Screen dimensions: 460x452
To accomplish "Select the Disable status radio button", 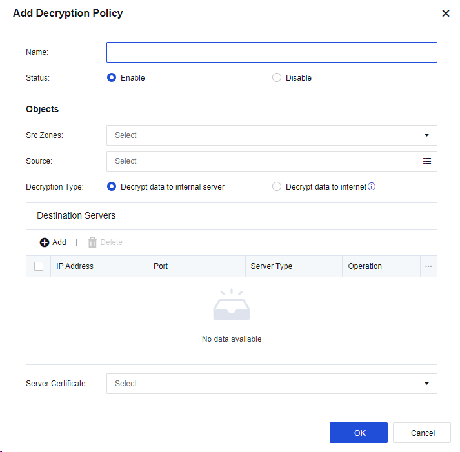I will 277,78.
